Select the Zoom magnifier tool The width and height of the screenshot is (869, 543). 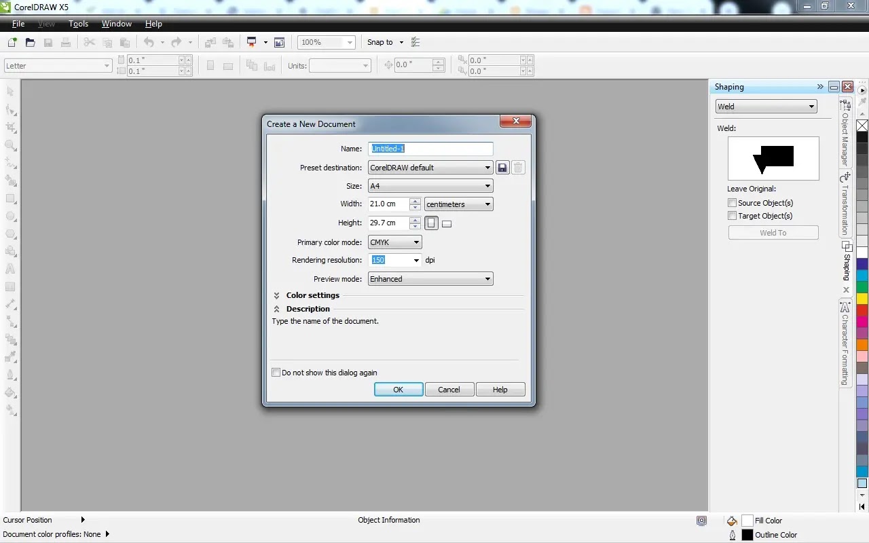click(x=10, y=145)
